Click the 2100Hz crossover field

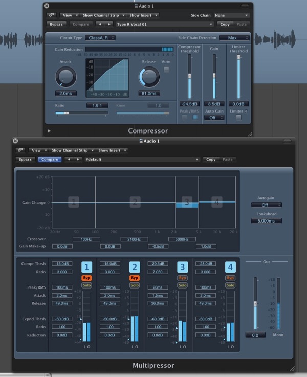(134, 239)
